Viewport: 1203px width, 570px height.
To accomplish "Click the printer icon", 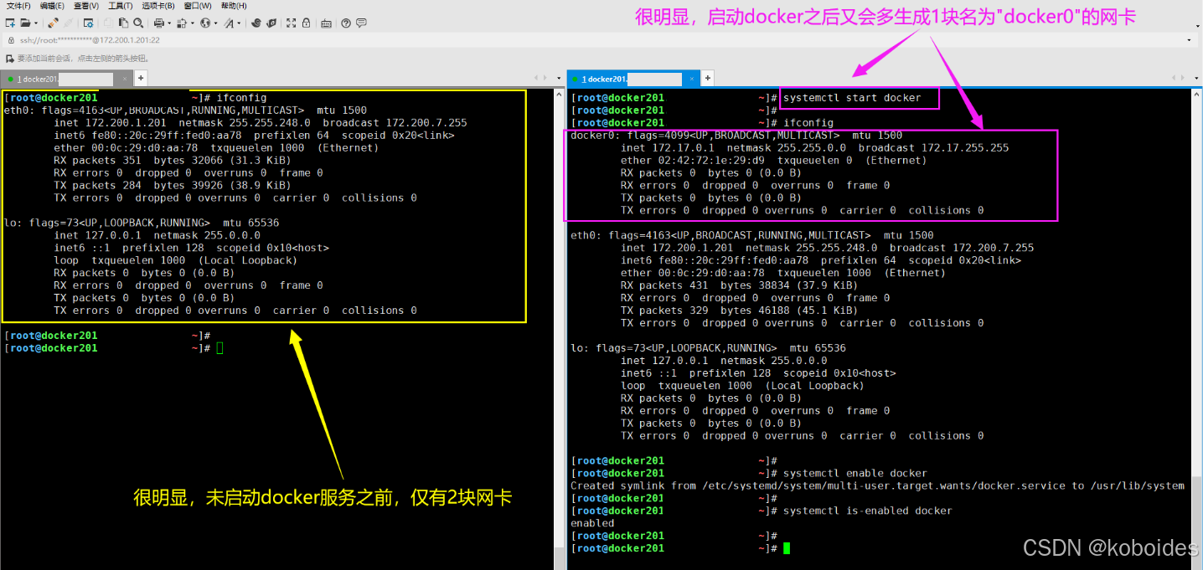I will 158,23.
